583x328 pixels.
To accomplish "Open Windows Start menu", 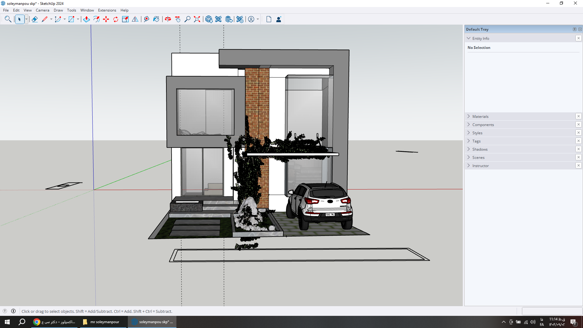I will tap(7, 322).
